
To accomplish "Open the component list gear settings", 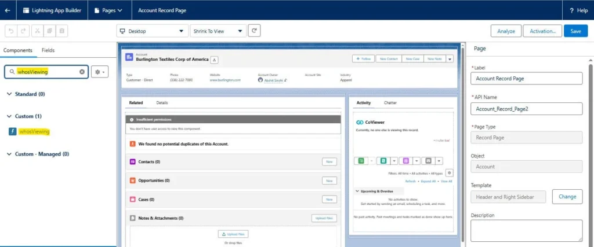I will pos(100,72).
